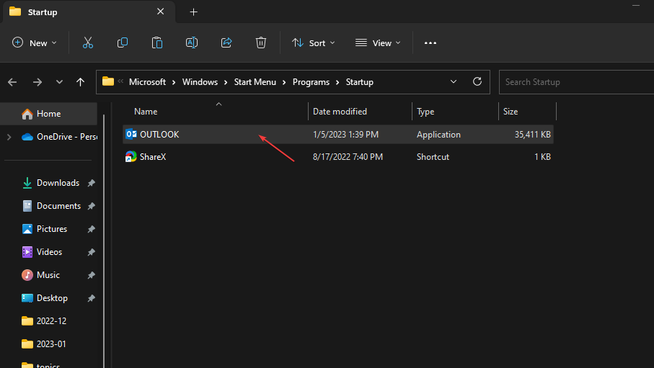Navigate to Start Menu in the breadcrumb
Image resolution: width=654 pixels, height=368 pixels.
255,82
